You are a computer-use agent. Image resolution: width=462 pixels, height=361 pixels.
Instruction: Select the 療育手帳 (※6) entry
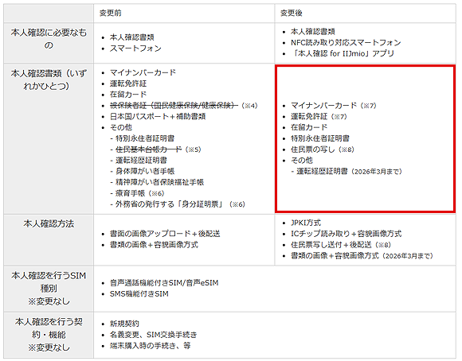click(x=139, y=193)
